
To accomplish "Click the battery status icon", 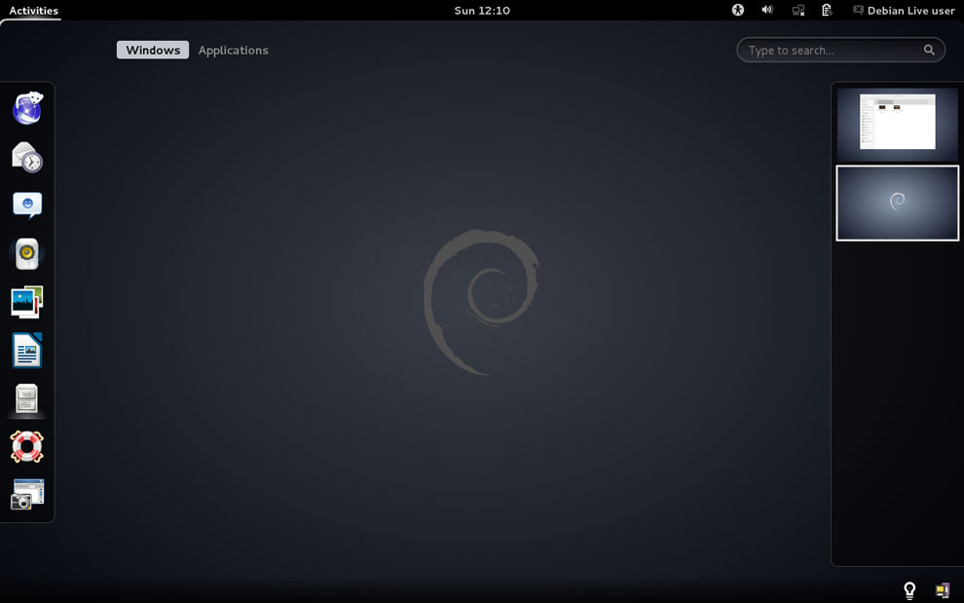I will [827, 10].
